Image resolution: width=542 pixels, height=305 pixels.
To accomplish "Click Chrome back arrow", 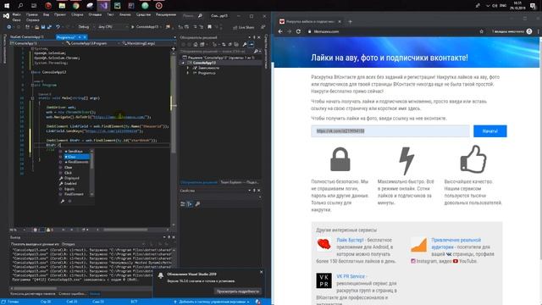I will (280, 31).
